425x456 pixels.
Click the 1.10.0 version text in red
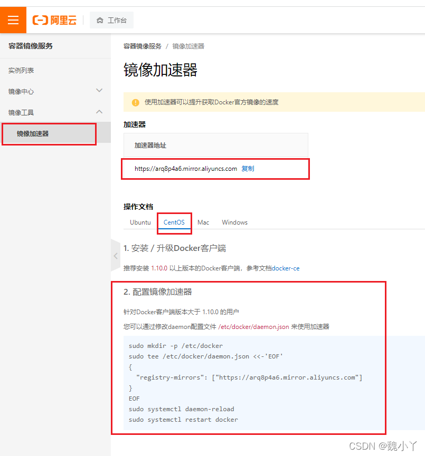coord(159,268)
